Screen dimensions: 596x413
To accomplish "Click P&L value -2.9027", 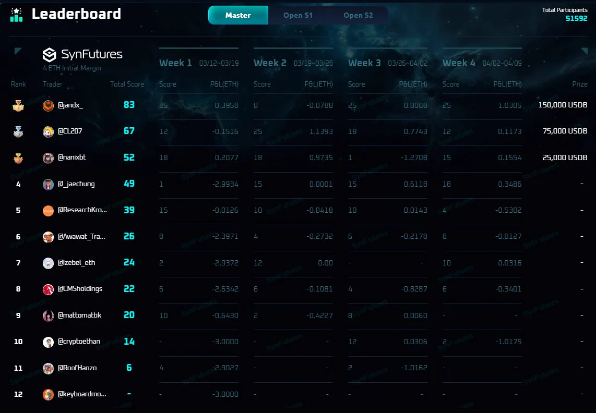I will point(225,368).
